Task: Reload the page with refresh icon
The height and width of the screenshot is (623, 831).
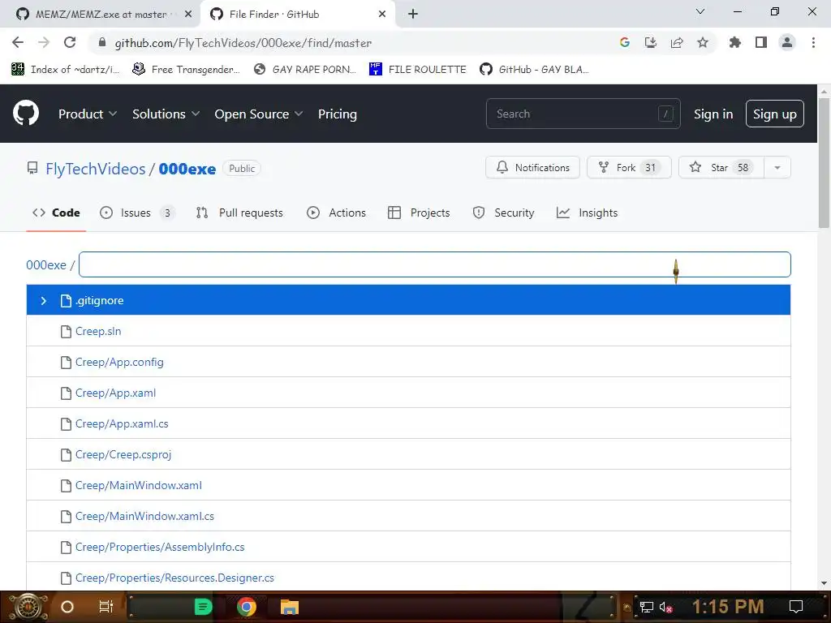Action: pyautogui.click(x=70, y=42)
